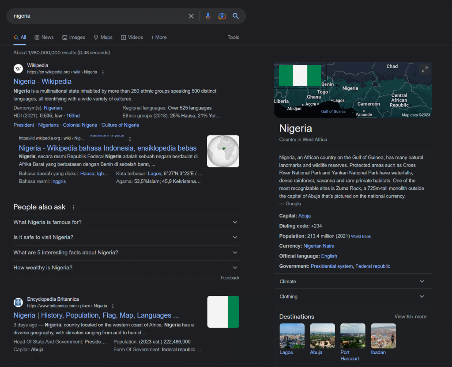Open three-dot options on the Wikipedia result
The image size is (452, 367).
point(103,72)
